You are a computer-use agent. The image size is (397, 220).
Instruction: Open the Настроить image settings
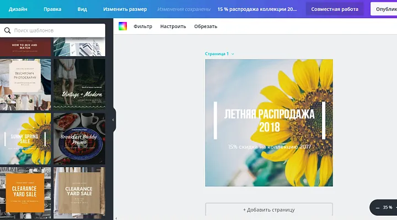click(173, 26)
